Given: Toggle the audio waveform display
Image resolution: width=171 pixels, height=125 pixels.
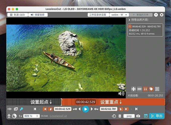Looking at the screenshot, I should click(x=10, y=109).
